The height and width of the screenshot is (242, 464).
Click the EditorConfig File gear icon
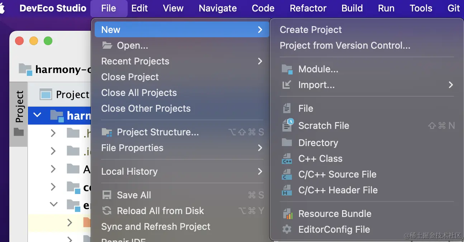(x=287, y=229)
